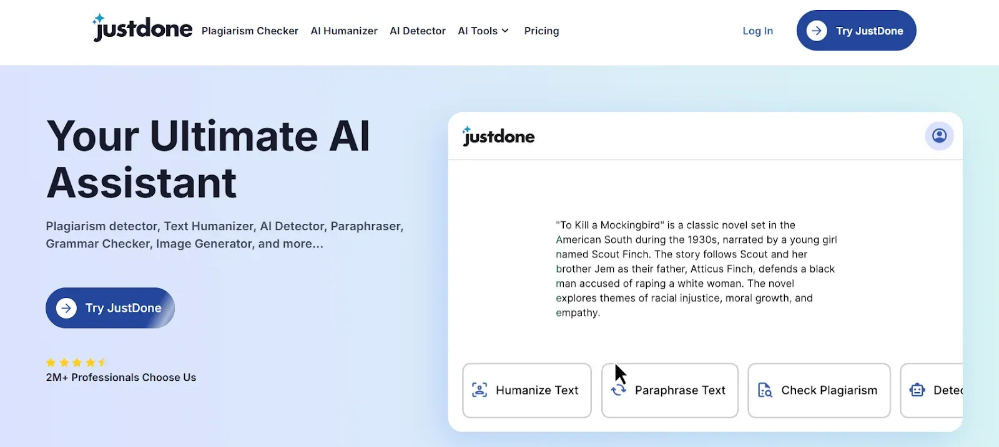
Task: Click the 'Plagiarism detector, Text Humanizer' description text
Action: pos(225,235)
